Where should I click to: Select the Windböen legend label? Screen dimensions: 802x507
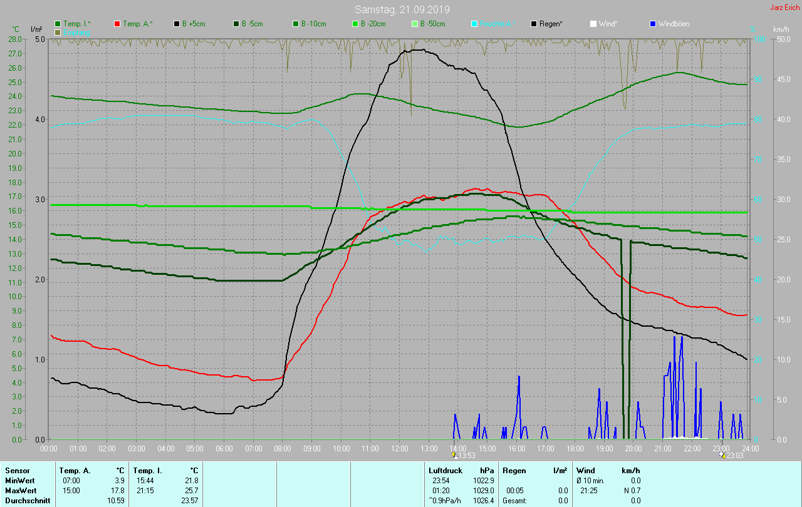674,24
